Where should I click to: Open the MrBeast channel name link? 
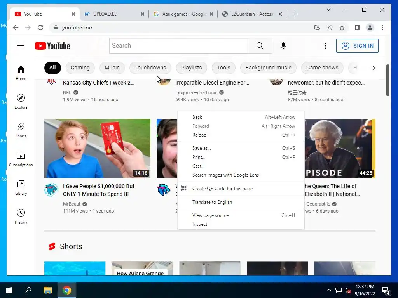pos(72,204)
